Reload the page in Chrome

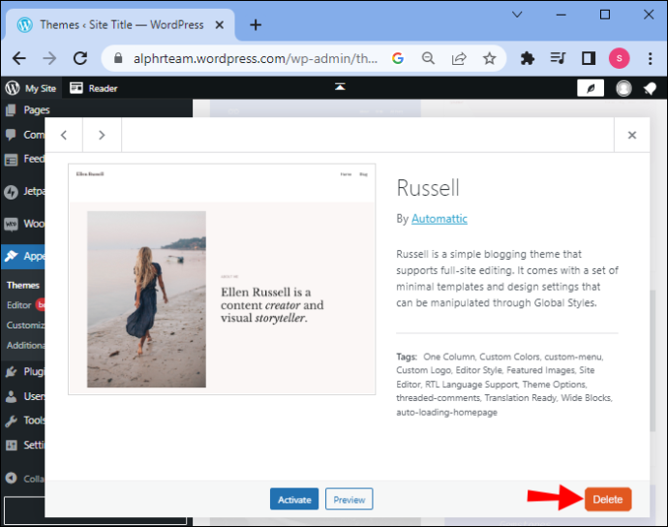click(x=80, y=58)
